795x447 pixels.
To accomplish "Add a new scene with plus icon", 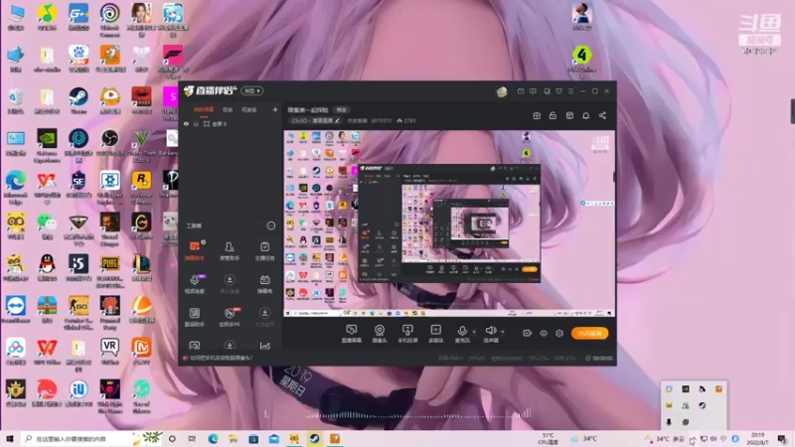I will [275, 109].
